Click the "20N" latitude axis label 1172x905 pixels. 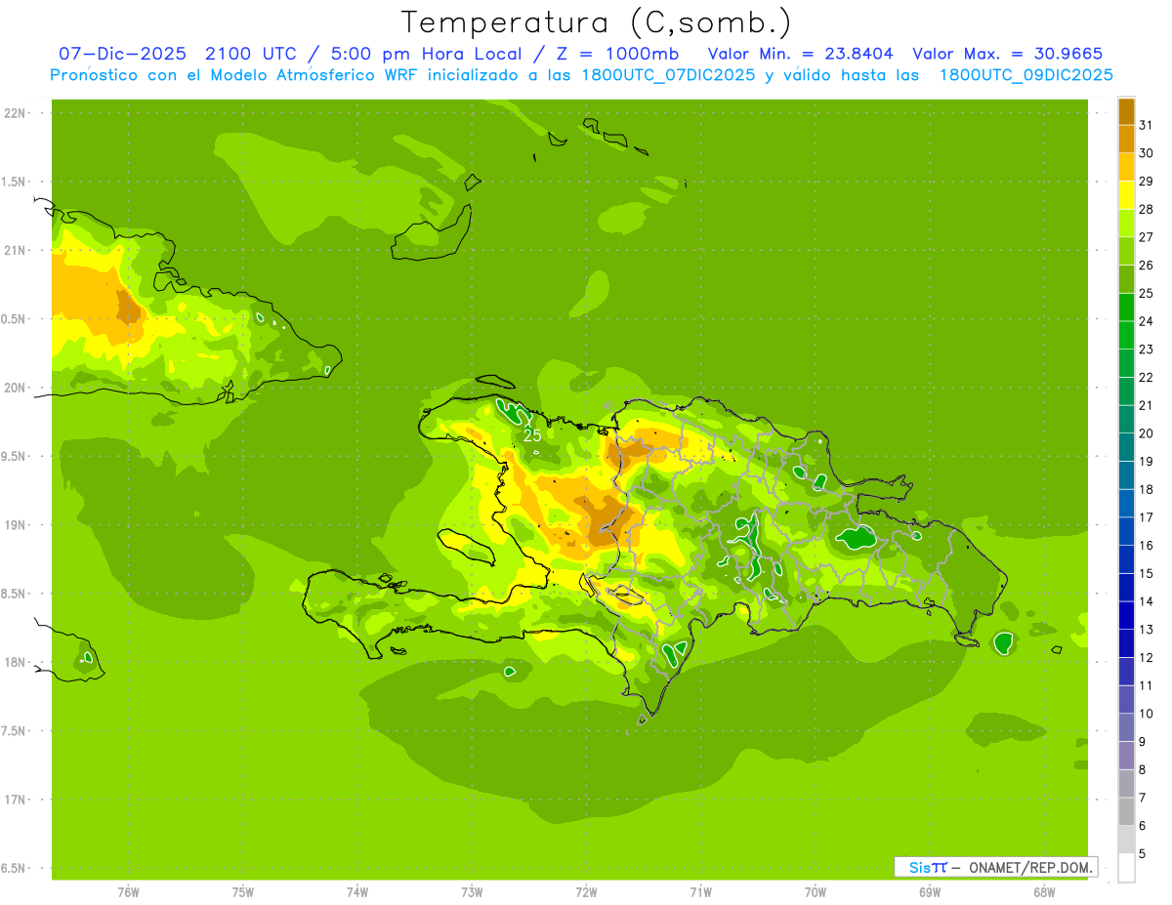point(16,388)
